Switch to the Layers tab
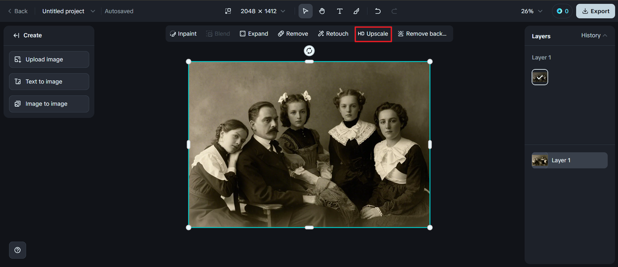The image size is (618, 267). point(541,36)
